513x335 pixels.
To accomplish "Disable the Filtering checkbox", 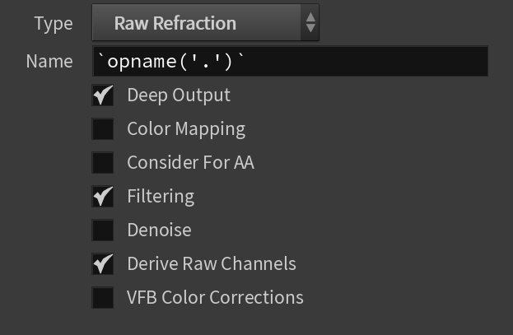I will [103, 196].
